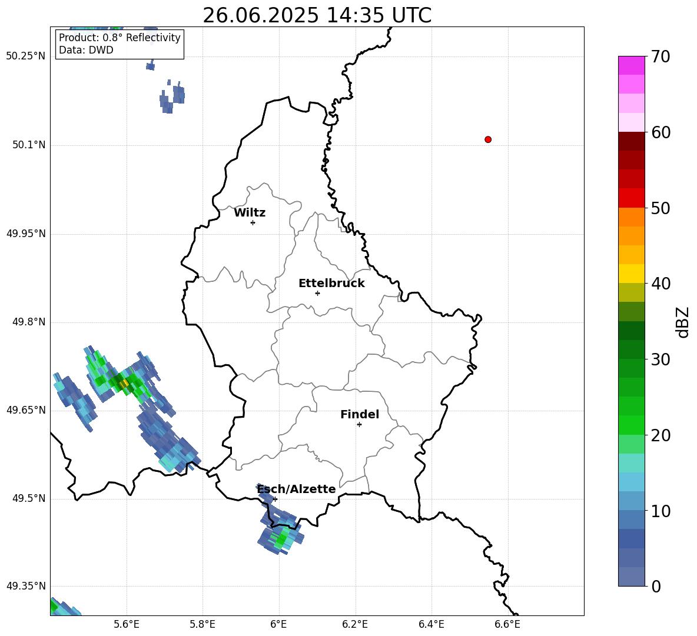This screenshot has width=697, height=636.
Task: Click the bright red colorbar swatch above 50
Action: pyautogui.click(x=631, y=198)
